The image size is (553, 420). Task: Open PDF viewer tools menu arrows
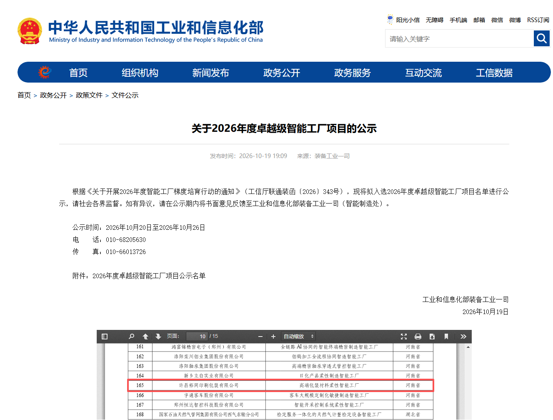[x=463, y=337]
